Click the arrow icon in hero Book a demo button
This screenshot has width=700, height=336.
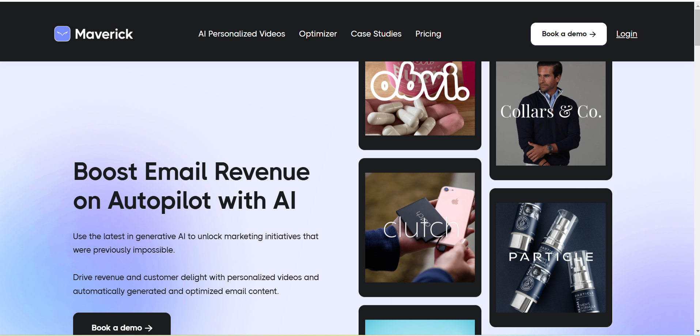click(x=148, y=328)
